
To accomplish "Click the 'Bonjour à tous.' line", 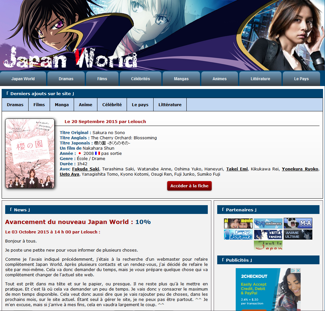I will click(x=21, y=241).
